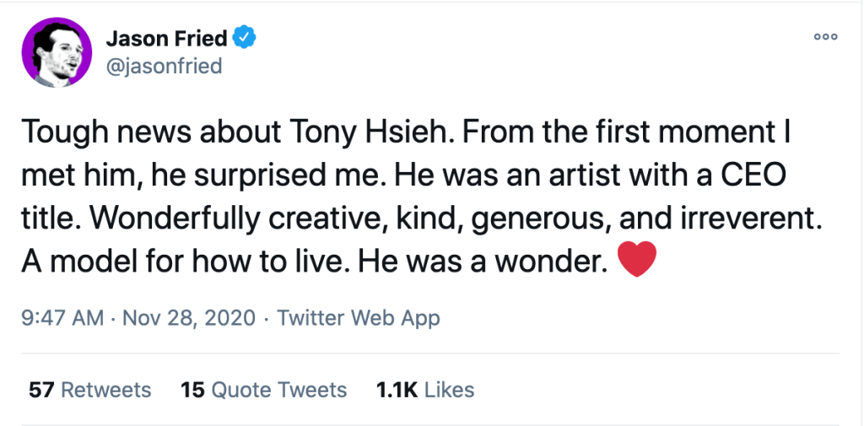Viewport: 864px width, 426px height.
Task: Open the Jason Fried display name link
Action: pos(167,38)
